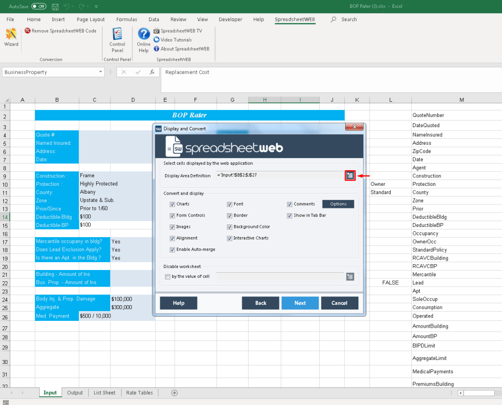Image resolution: width=502 pixels, height=405 pixels.
Task: Uncheck the Form Controls checkbox
Action: pos(172,216)
